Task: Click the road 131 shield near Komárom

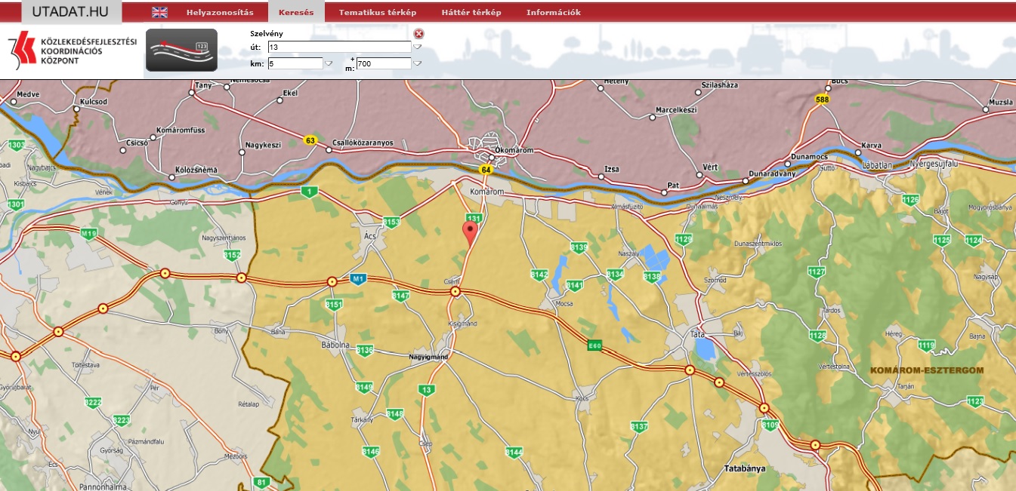Action: (x=474, y=218)
